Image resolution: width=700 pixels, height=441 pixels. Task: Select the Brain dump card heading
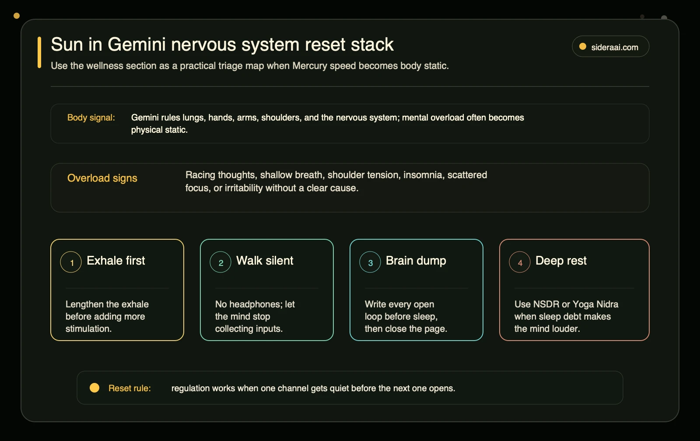click(x=416, y=261)
